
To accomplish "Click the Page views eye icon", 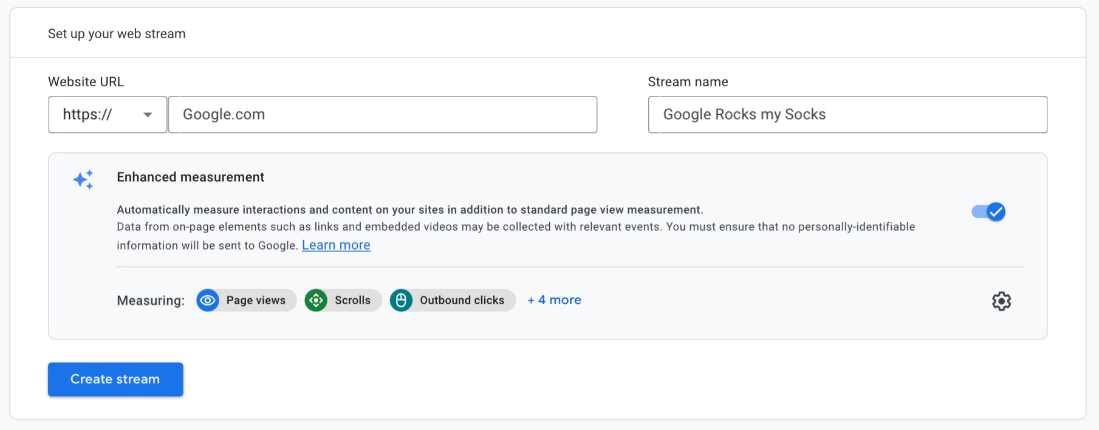I will (x=208, y=300).
